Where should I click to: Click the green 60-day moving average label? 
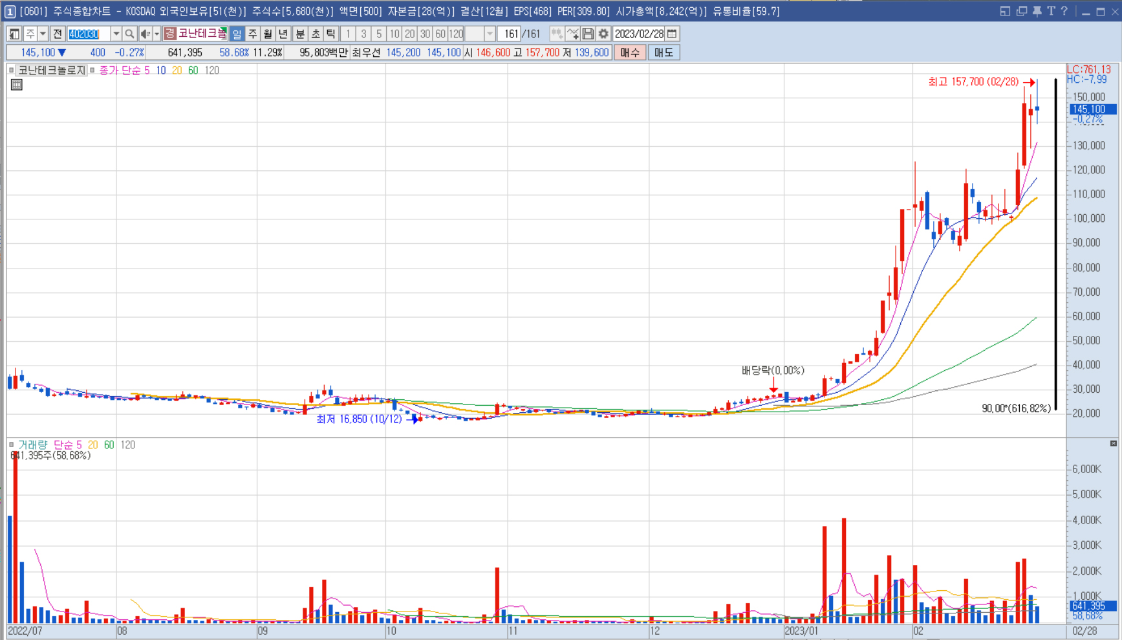pyautogui.click(x=193, y=70)
